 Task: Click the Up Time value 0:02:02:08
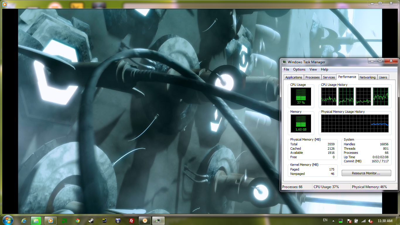pyautogui.click(x=381, y=157)
